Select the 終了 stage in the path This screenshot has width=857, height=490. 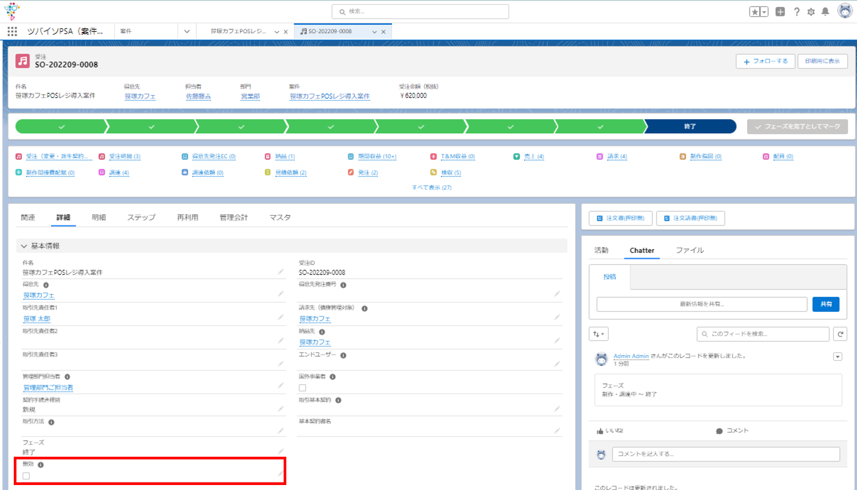[690, 127]
